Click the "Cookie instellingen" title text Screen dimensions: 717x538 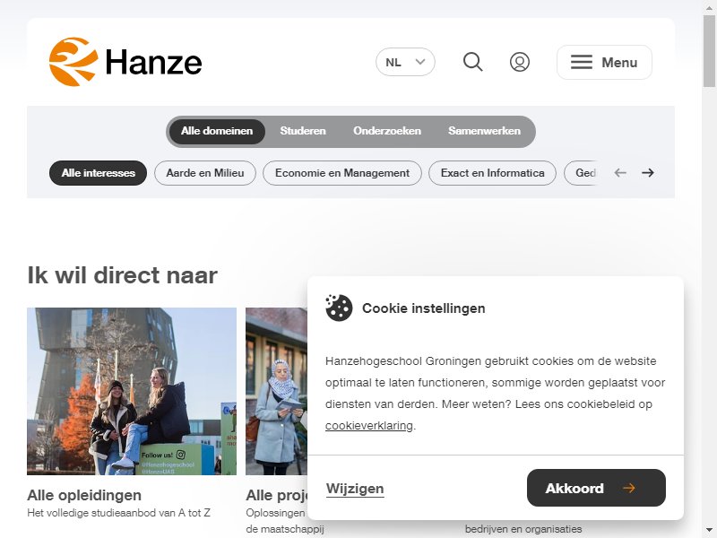pos(423,308)
